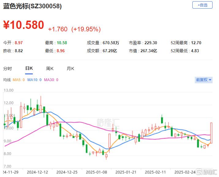Click the 市盈率 value 229.30
219x177 pixels.
tap(151, 43)
